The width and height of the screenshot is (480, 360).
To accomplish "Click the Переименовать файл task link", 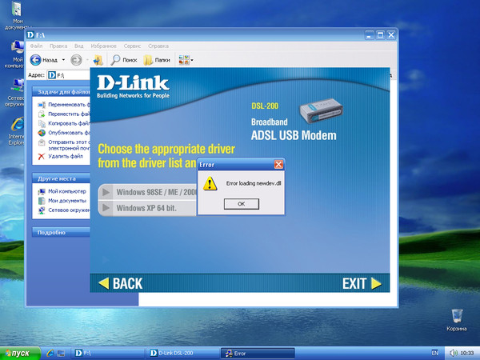I will [x=69, y=105].
